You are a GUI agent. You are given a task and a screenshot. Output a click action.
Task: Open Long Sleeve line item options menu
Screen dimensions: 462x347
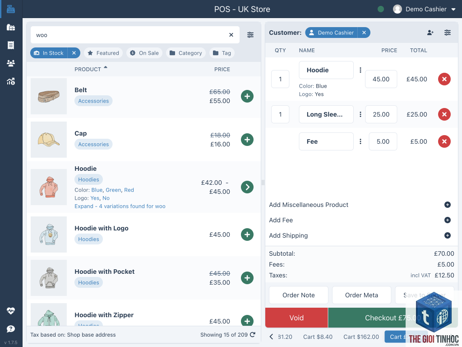360,114
